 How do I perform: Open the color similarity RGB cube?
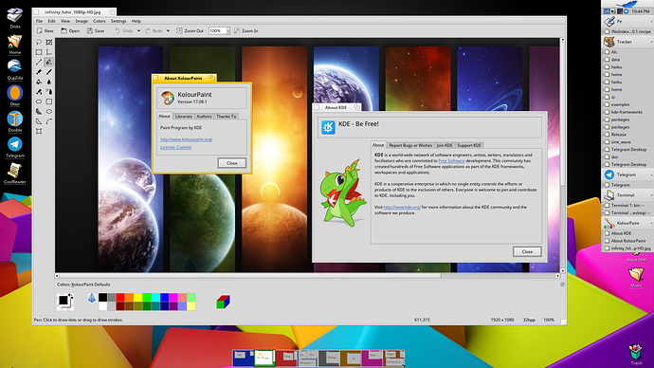pos(223,302)
